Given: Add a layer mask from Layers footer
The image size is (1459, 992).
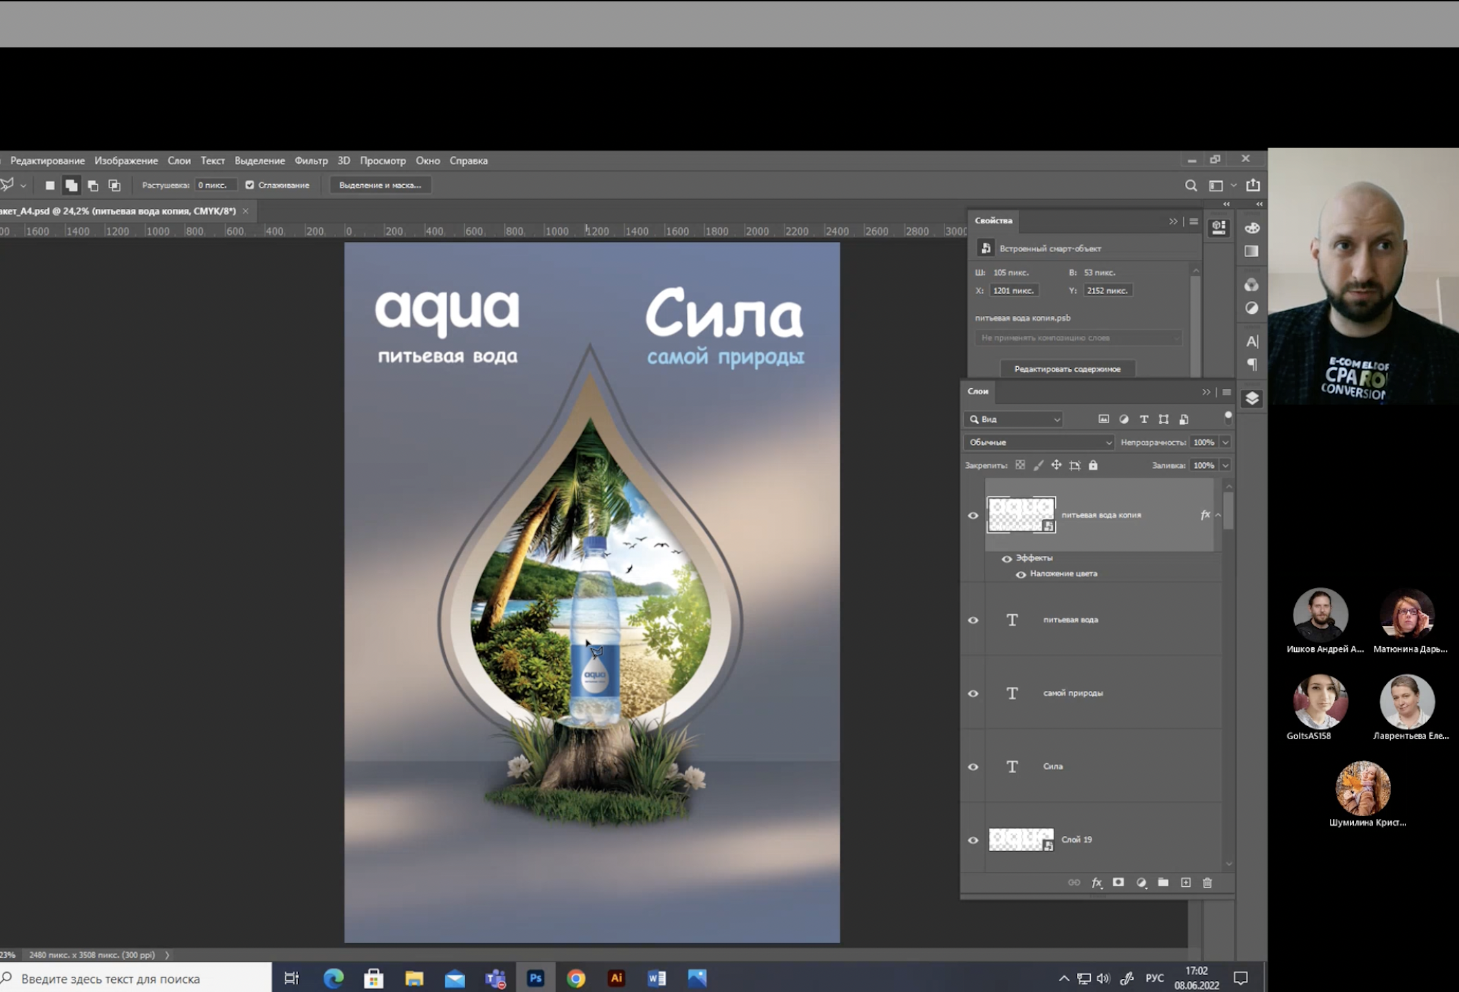Looking at the screenshot, I should (x=1118, y=883).
